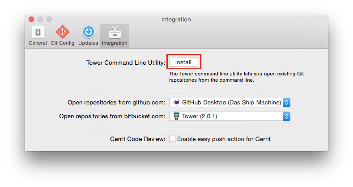Click the Git Config orange diamond icon
Viewport: 353px width, 187px height.
click(63, 32)
